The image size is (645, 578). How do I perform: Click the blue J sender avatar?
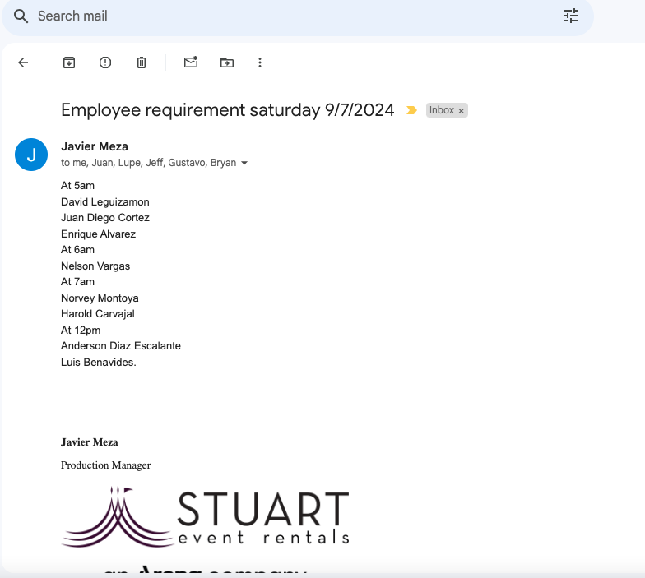point(31,155)
